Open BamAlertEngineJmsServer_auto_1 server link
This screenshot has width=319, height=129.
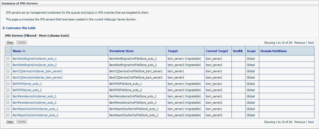tap(35, 59)
